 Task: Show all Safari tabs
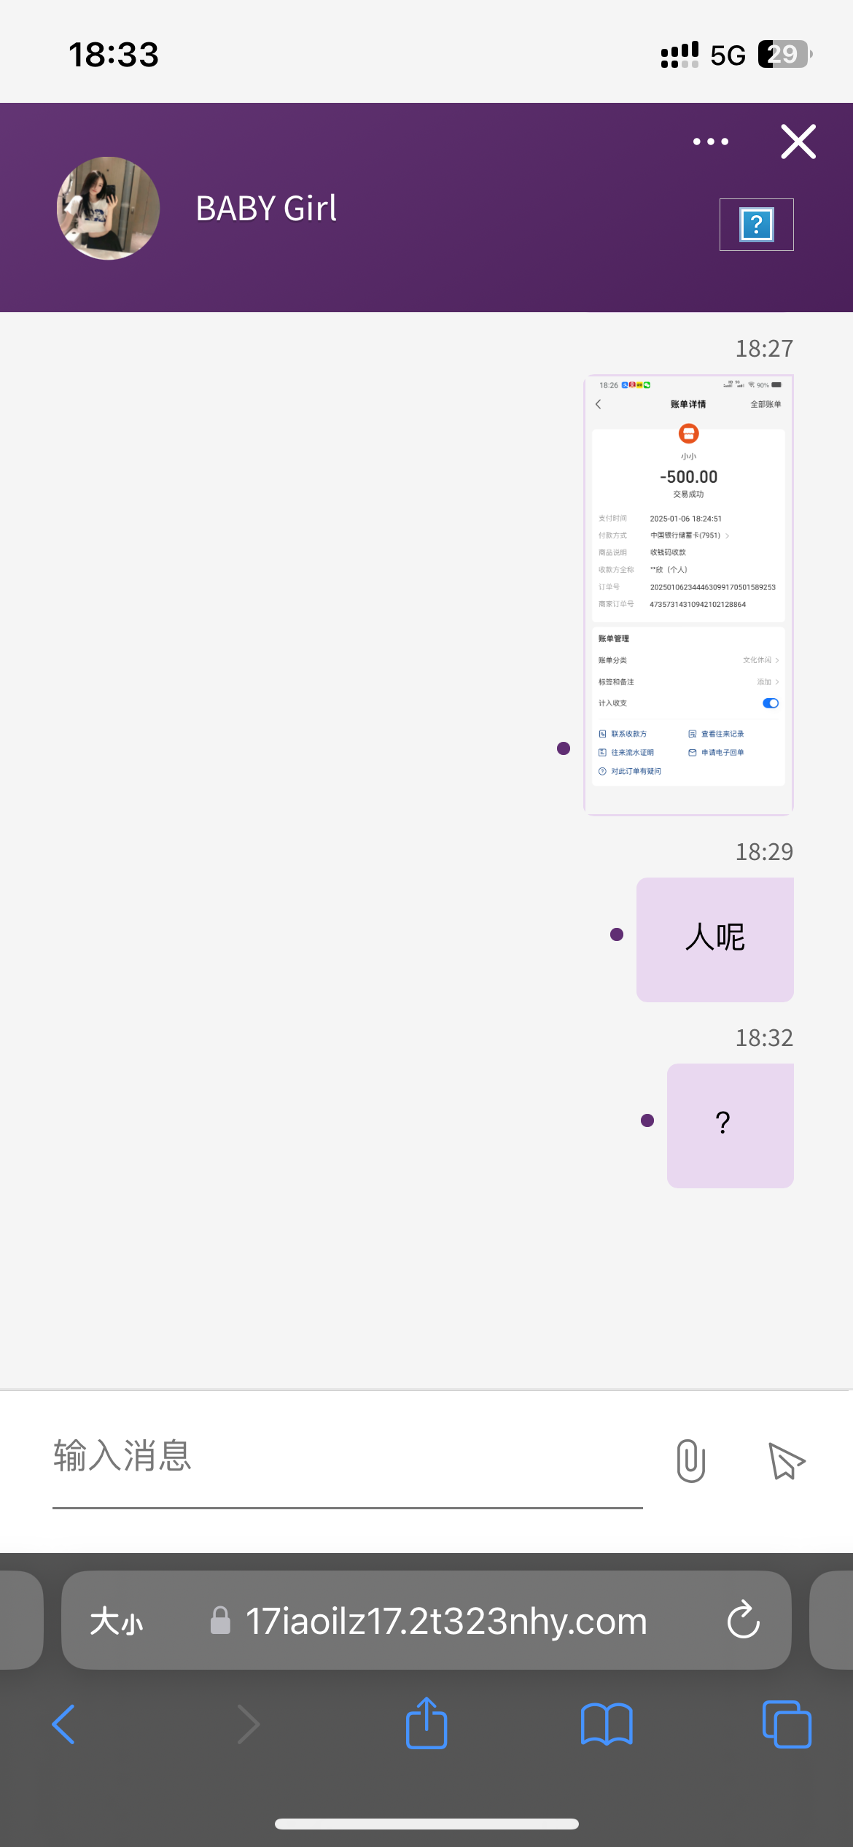(786, 1724)
